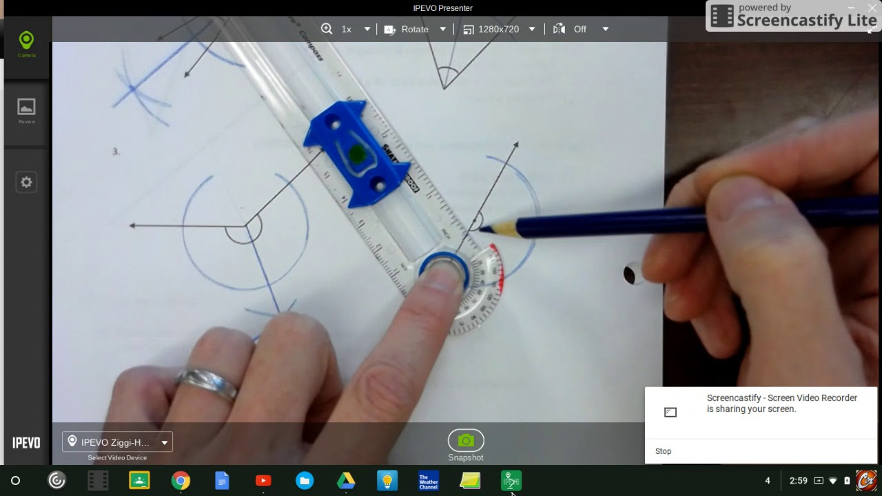Expand the mirror Off dropdown
Screen dimensions: 882x496
tap(605, 29)
